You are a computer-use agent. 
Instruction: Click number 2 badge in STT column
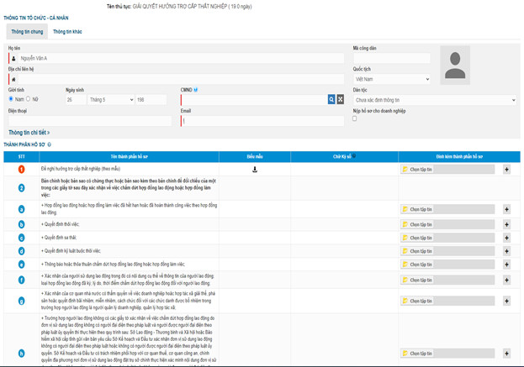[x=21, y=188]
